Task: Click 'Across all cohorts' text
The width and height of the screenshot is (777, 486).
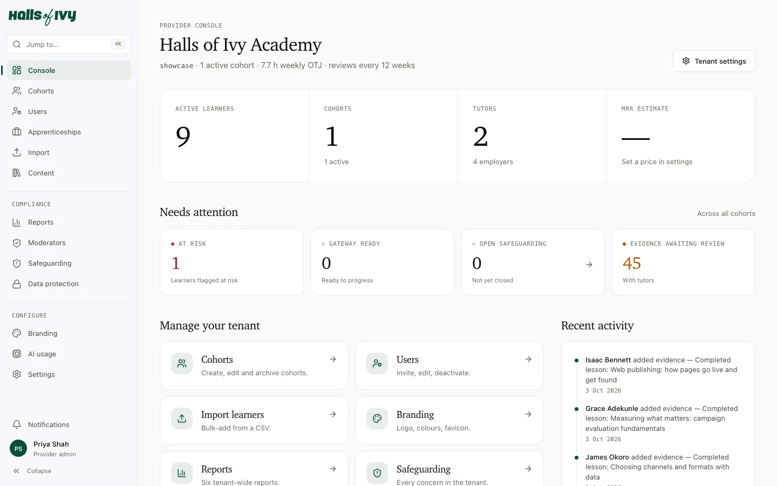Action: point(726,213)
